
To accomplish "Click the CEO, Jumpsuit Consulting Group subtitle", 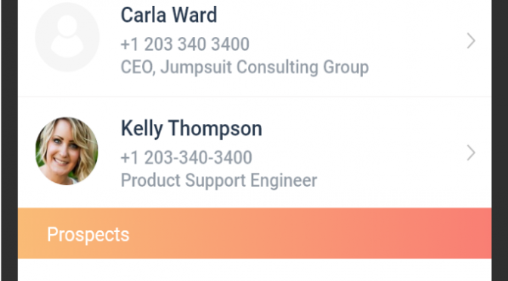I will 245,67.
